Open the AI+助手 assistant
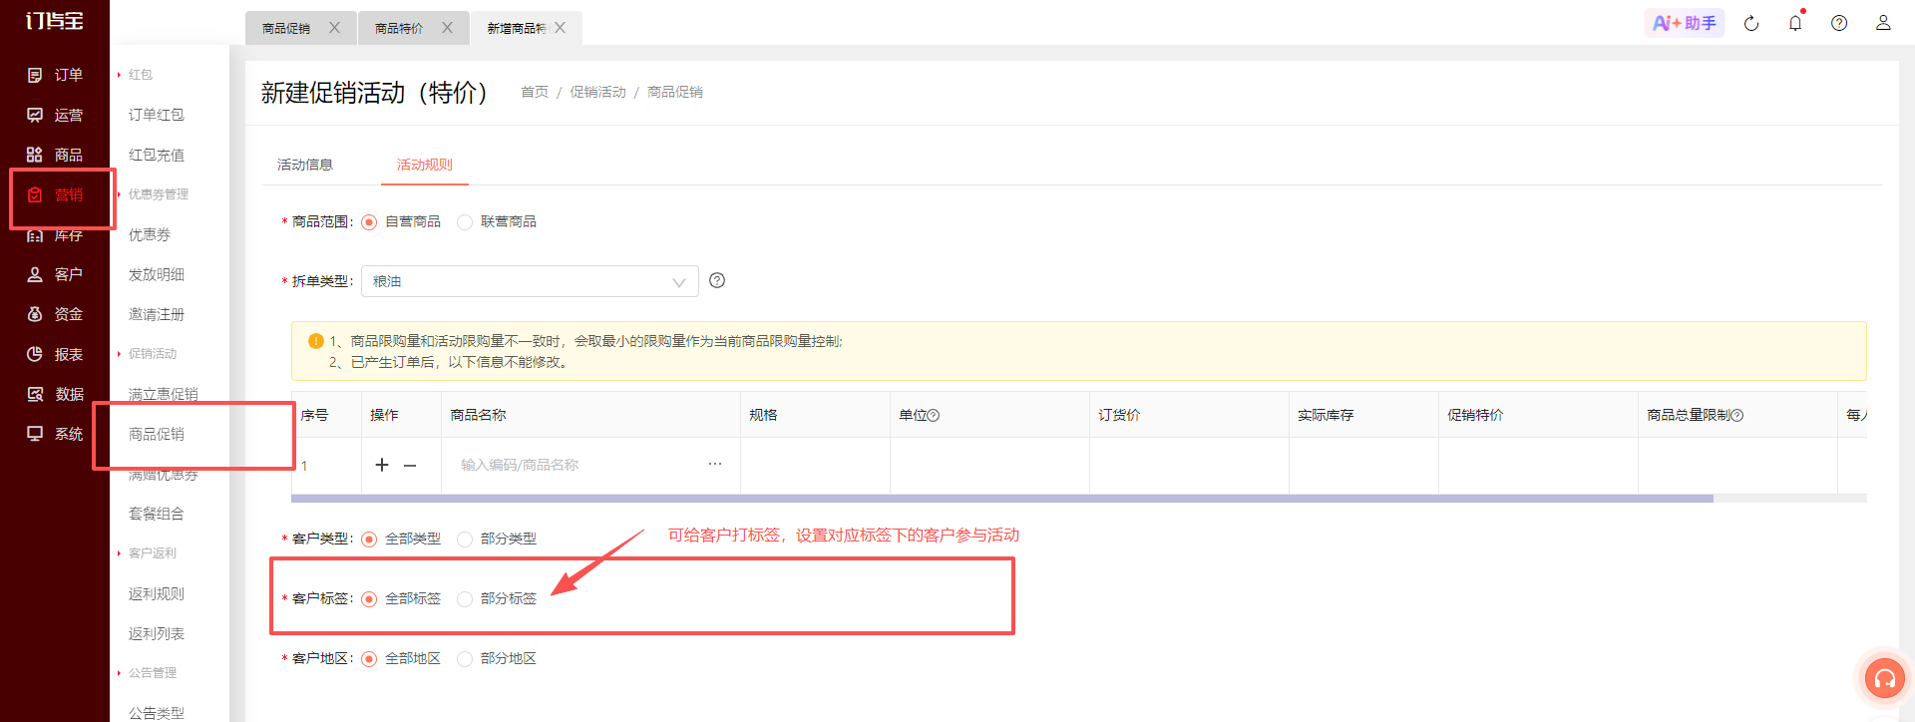Image resolution: width=1915 pixels, height=722 pixels. tap(1685, 23)
